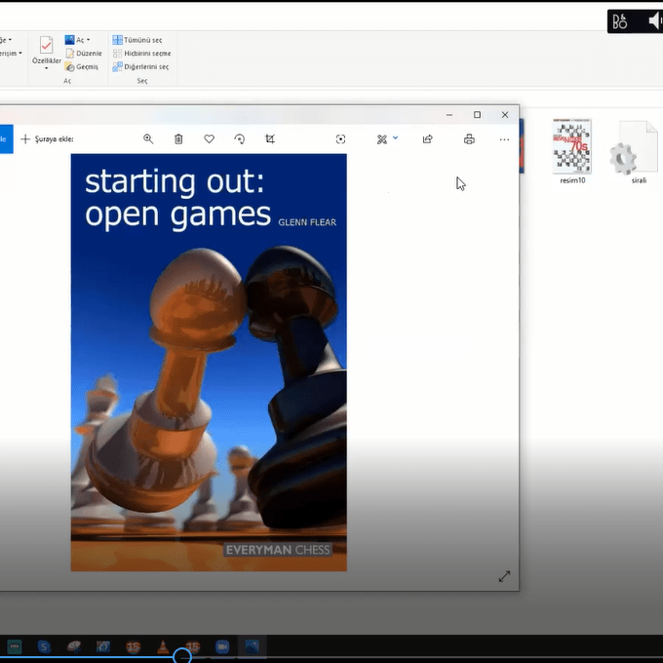This screenshot has height=663, width=663.
Task: Click the VLC cone icon in taskbar
Action: coord(163,646)
